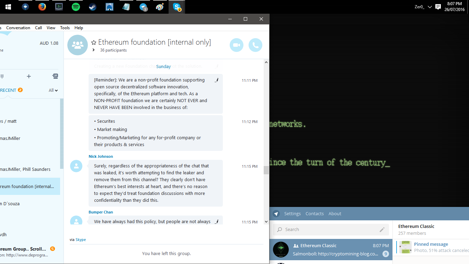The width and height of the screenshot is (469, 264).
Task: Click the Securites bullet message
Action: (156, 133)
